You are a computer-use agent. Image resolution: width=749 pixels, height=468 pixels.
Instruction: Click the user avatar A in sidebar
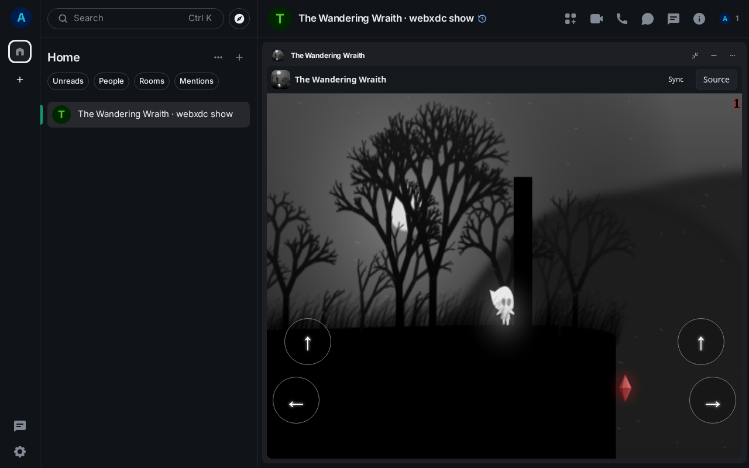point(21,18)
